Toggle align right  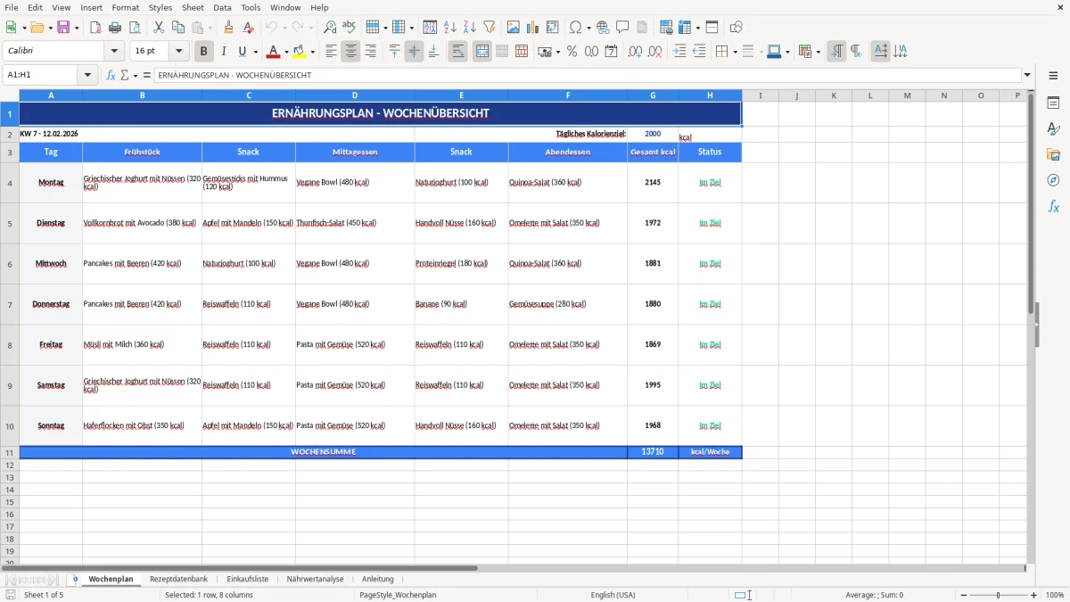click(x=370, y=52)
